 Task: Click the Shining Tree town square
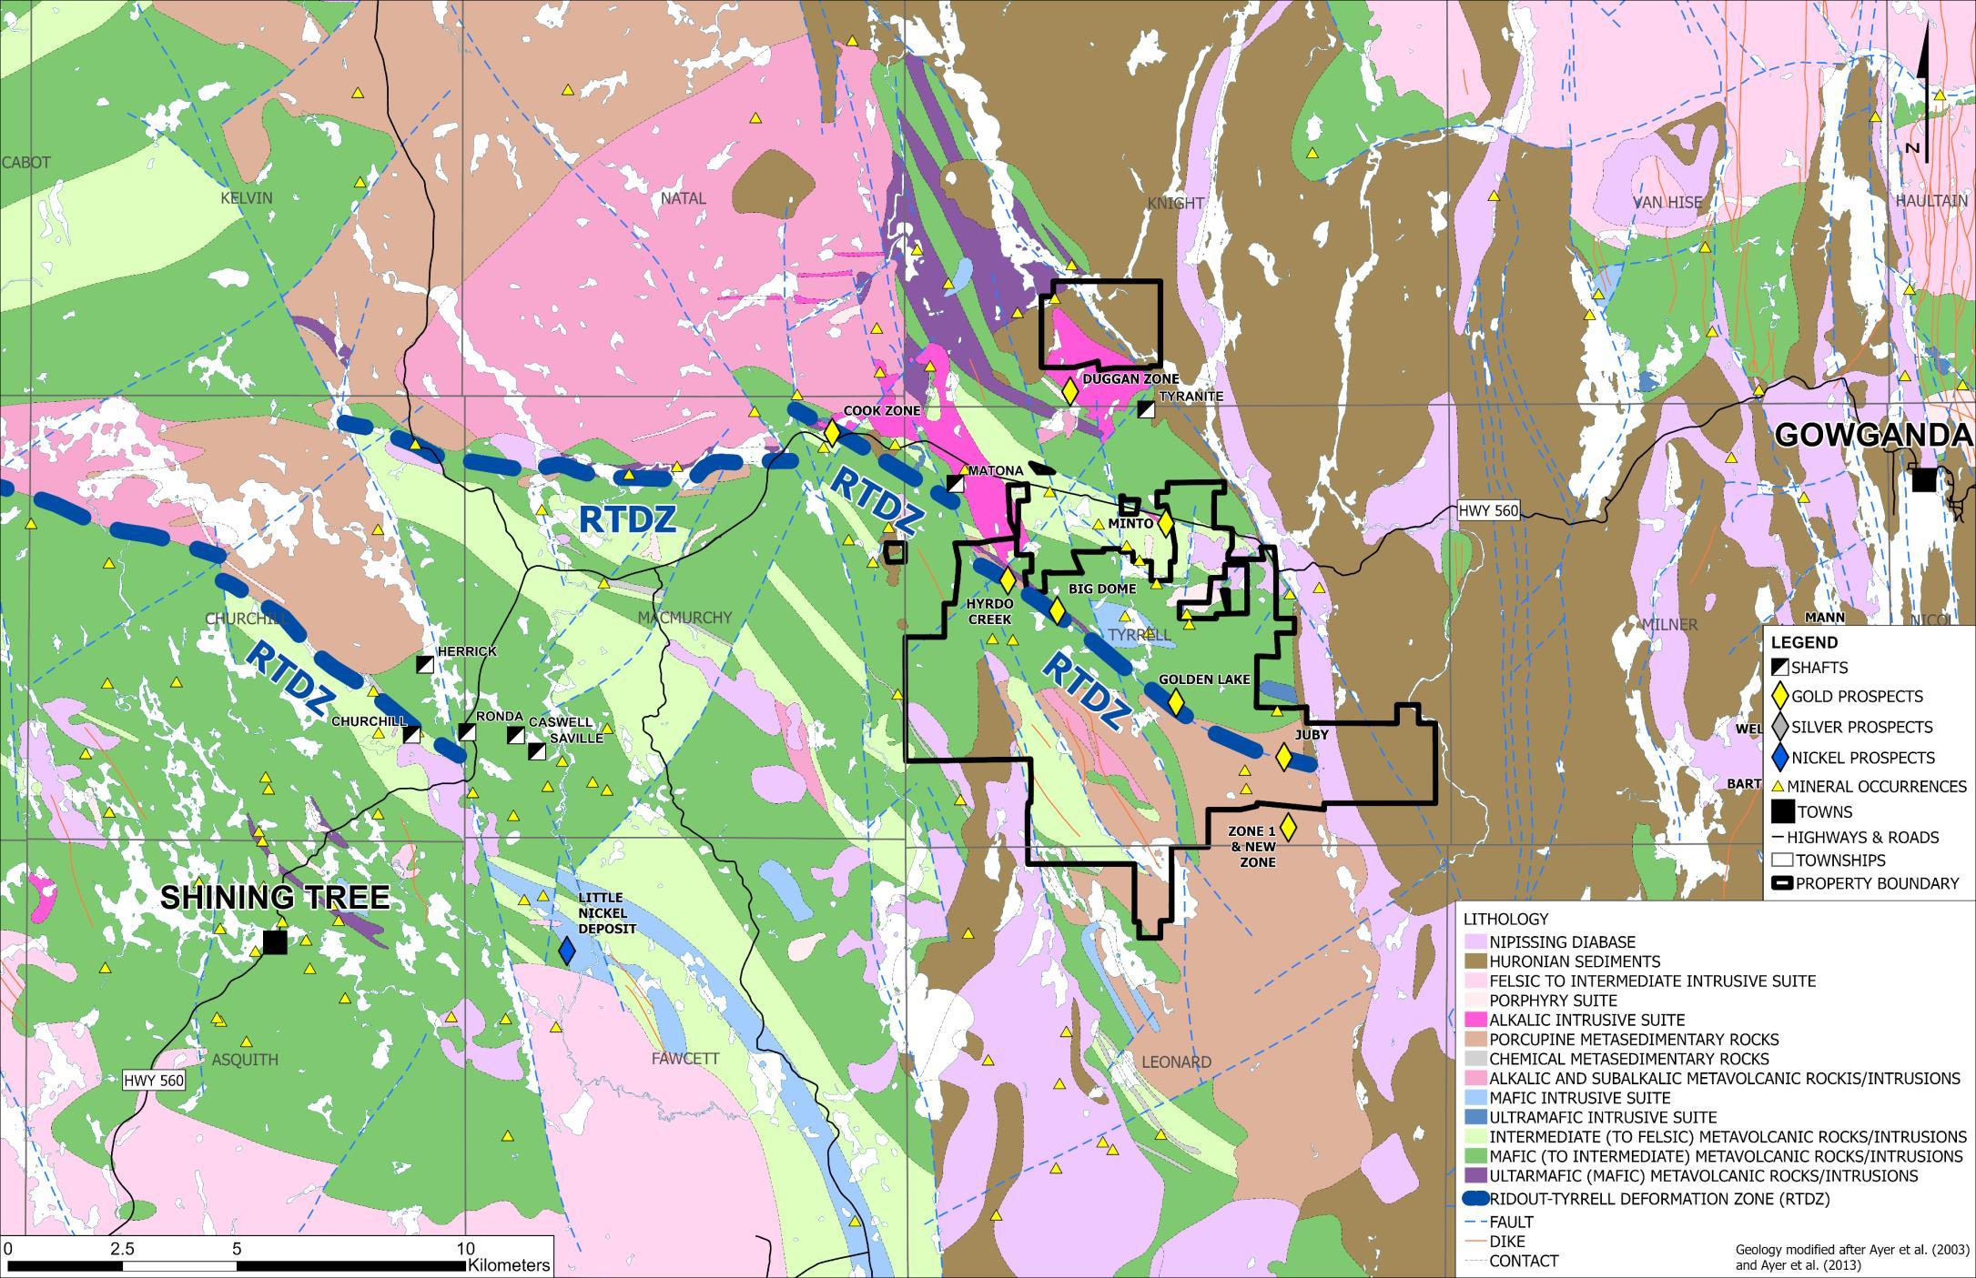click(274, 942)
